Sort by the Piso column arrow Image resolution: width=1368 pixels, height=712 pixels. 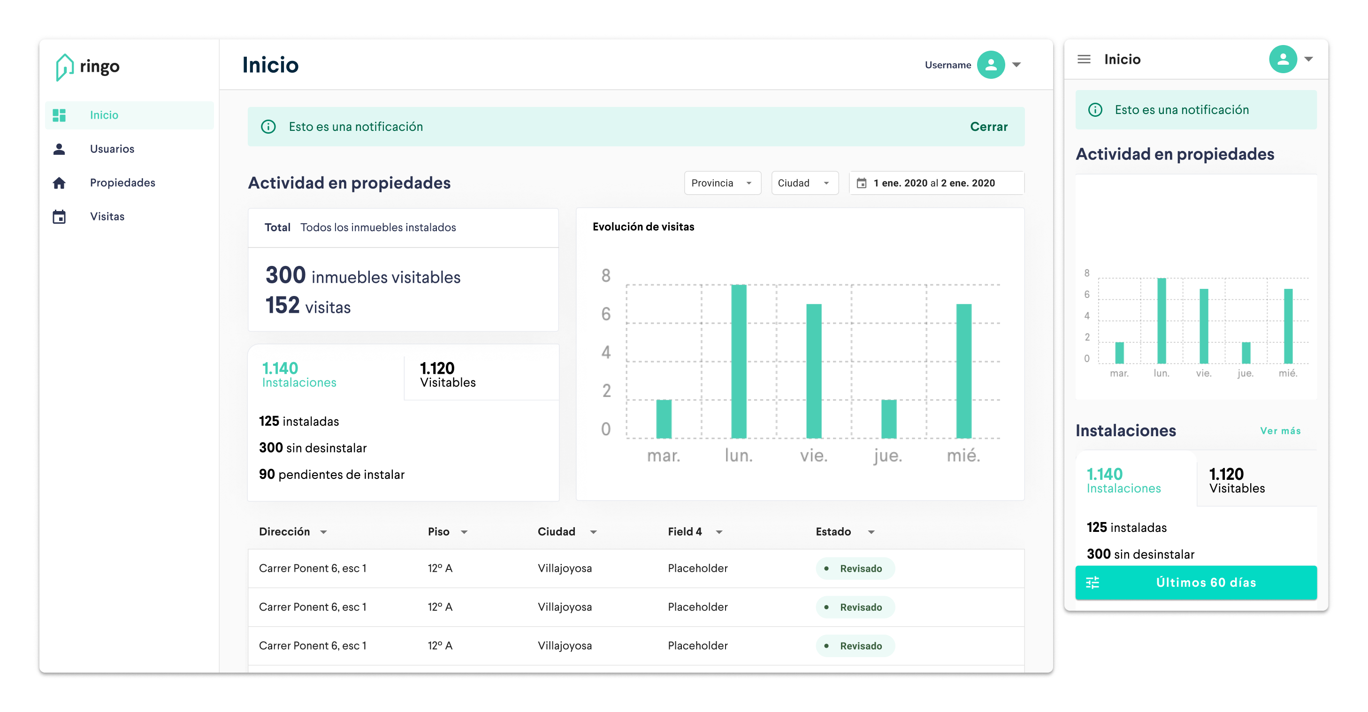464,532
